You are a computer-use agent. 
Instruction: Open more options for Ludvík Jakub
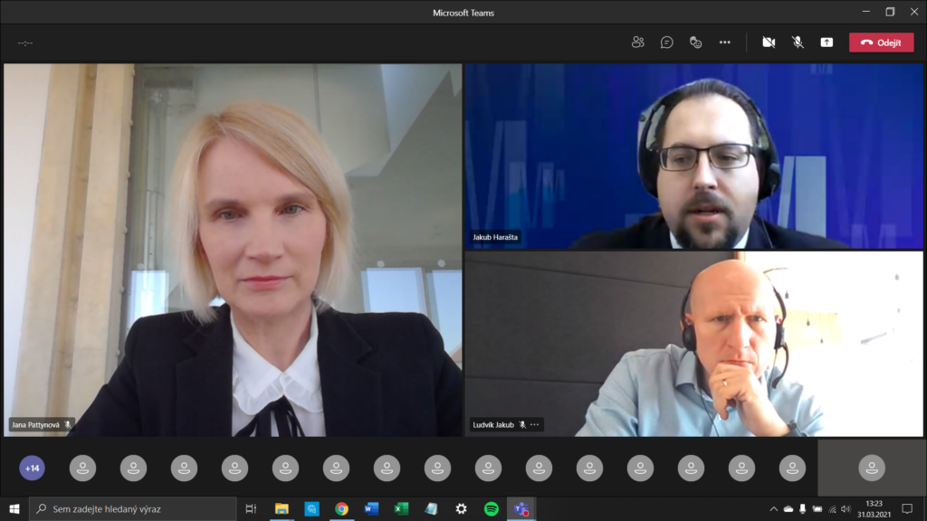point(535,425)
